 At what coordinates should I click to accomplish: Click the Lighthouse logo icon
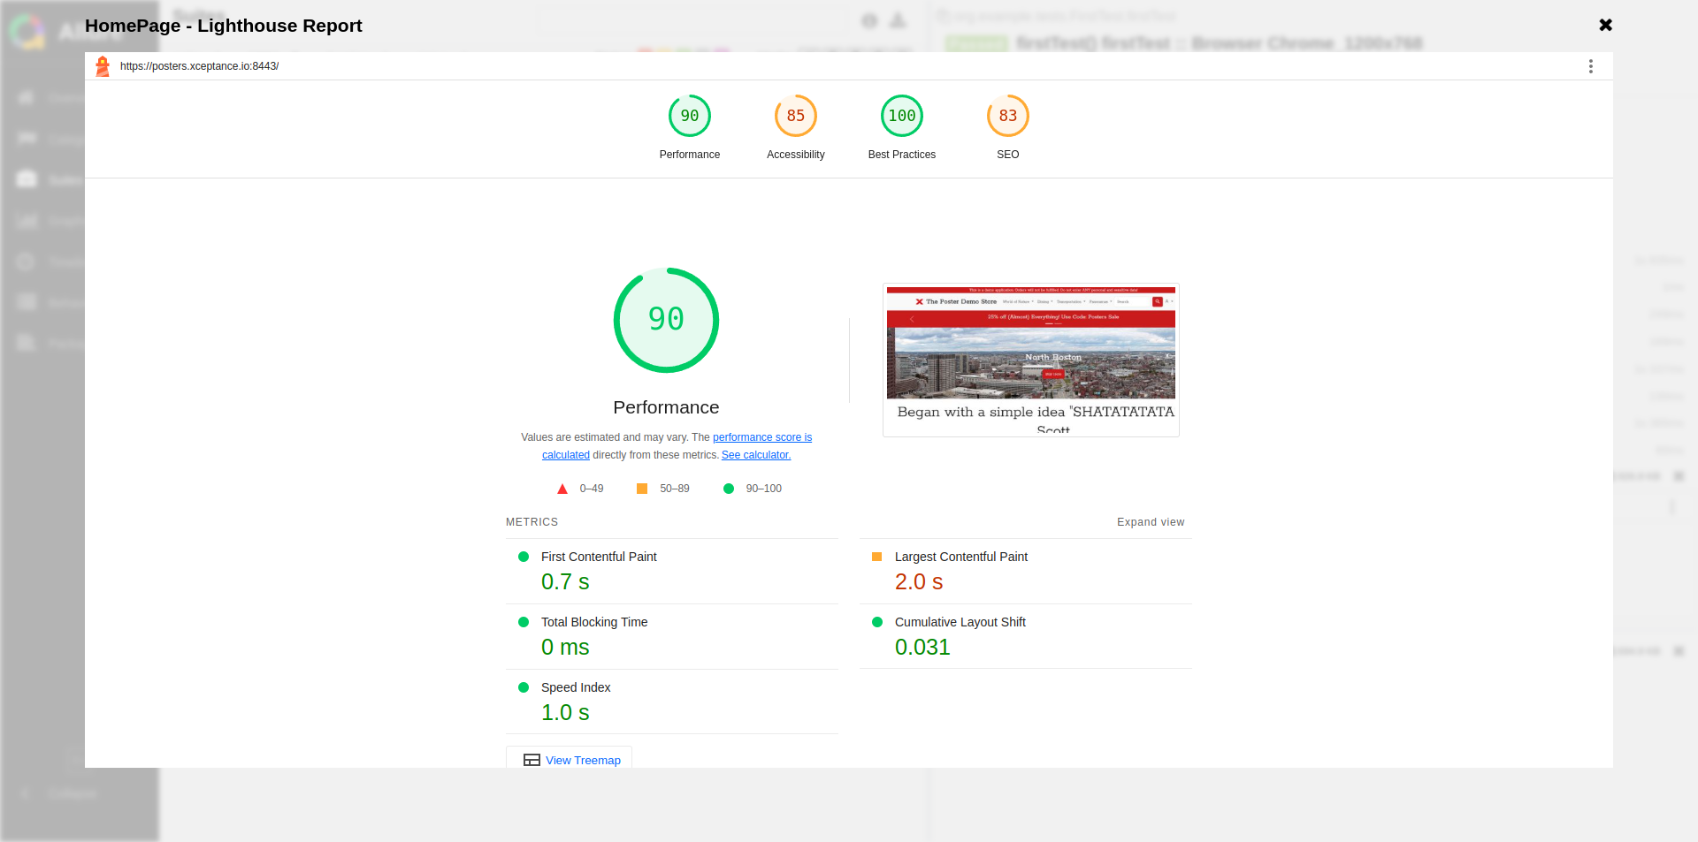coord(103,66)
